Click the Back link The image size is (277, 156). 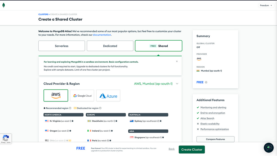[x=172, y=149]
